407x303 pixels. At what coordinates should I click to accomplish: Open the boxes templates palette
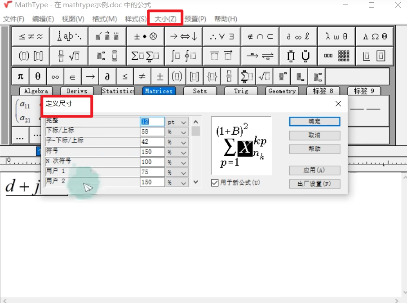(x=375, y=56)
